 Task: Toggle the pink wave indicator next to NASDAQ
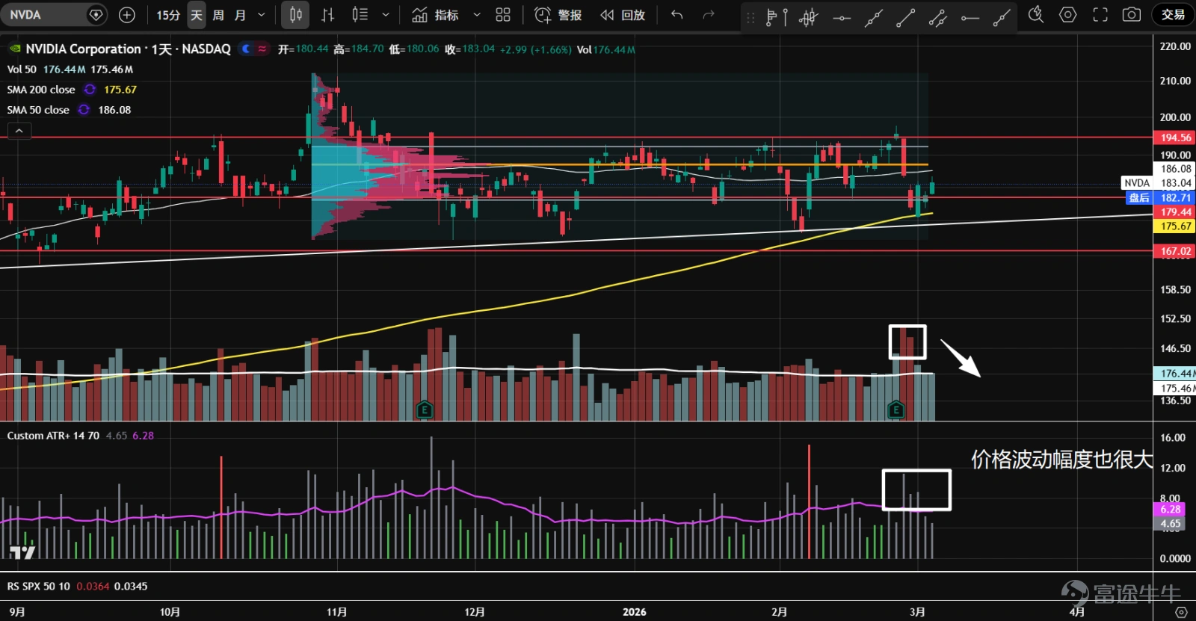(x=262, y=49)
